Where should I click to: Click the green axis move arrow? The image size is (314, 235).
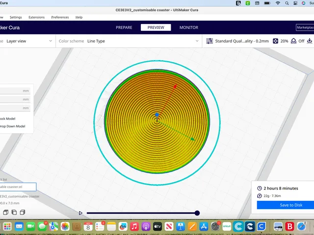192,139
